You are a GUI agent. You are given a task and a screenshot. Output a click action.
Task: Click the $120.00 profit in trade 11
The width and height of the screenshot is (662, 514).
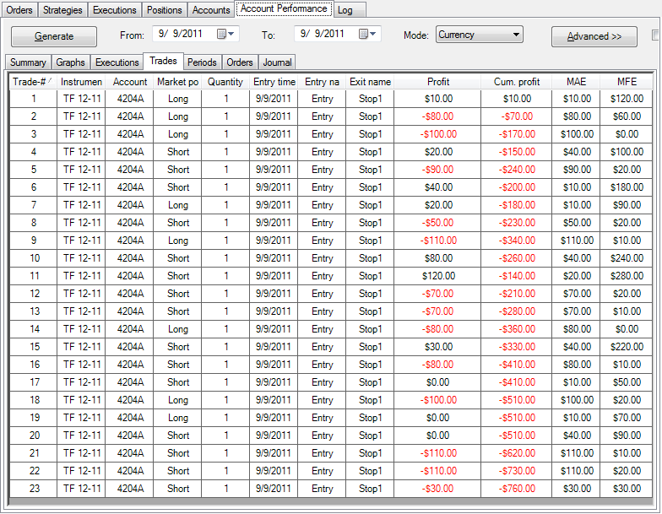click(437, 276)
